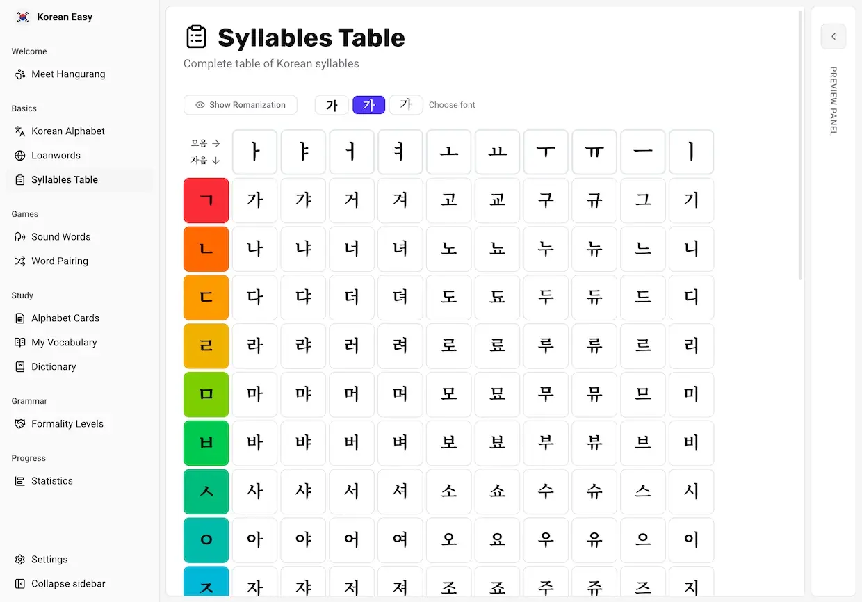This screenshot has width=862, height=602.
Task: Open Formality Levels grammar page
Action: point(67,424)
